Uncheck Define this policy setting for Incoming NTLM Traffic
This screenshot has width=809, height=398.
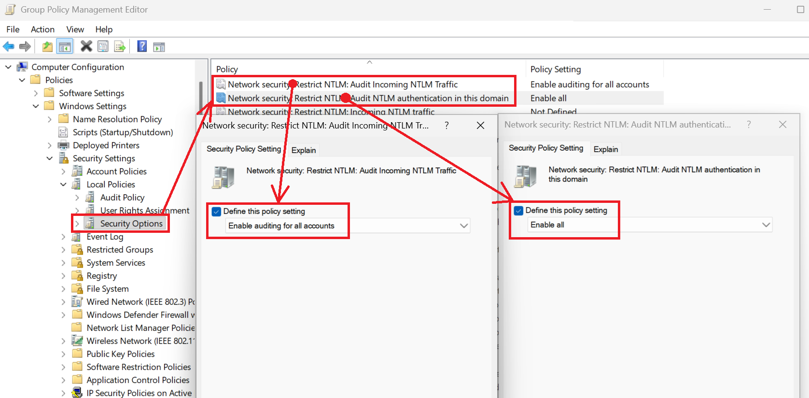pyautogui.click(x=216, y=212)
